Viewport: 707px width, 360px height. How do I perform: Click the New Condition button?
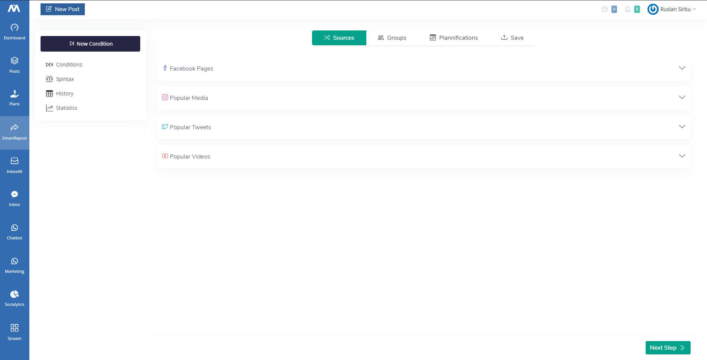click(x=90, y=44)
